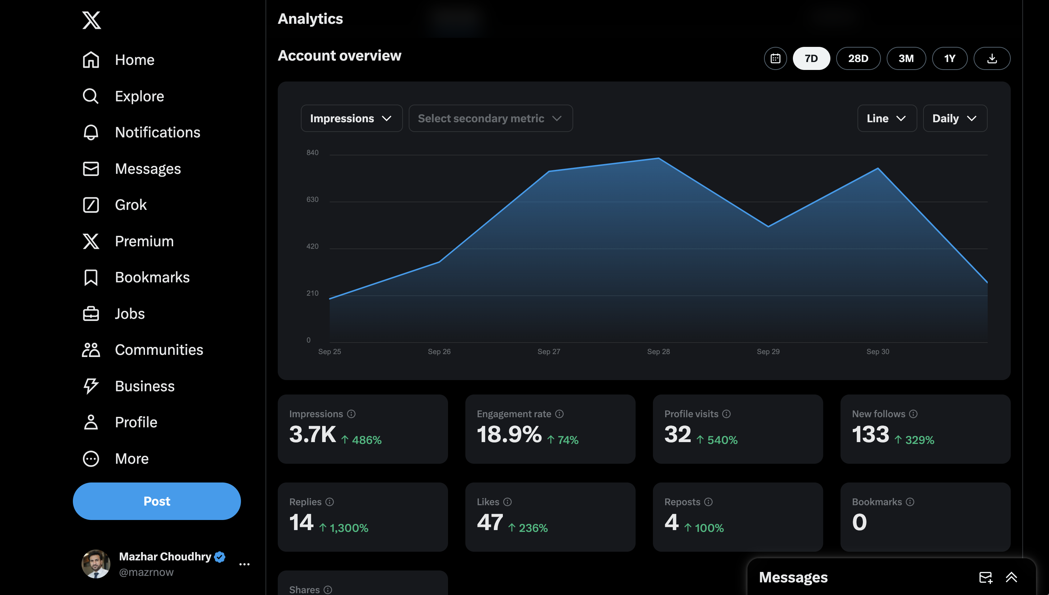This screenshot has width=1049, height=595.
Task: Select the 7D time range
Action: click(811, 58)
